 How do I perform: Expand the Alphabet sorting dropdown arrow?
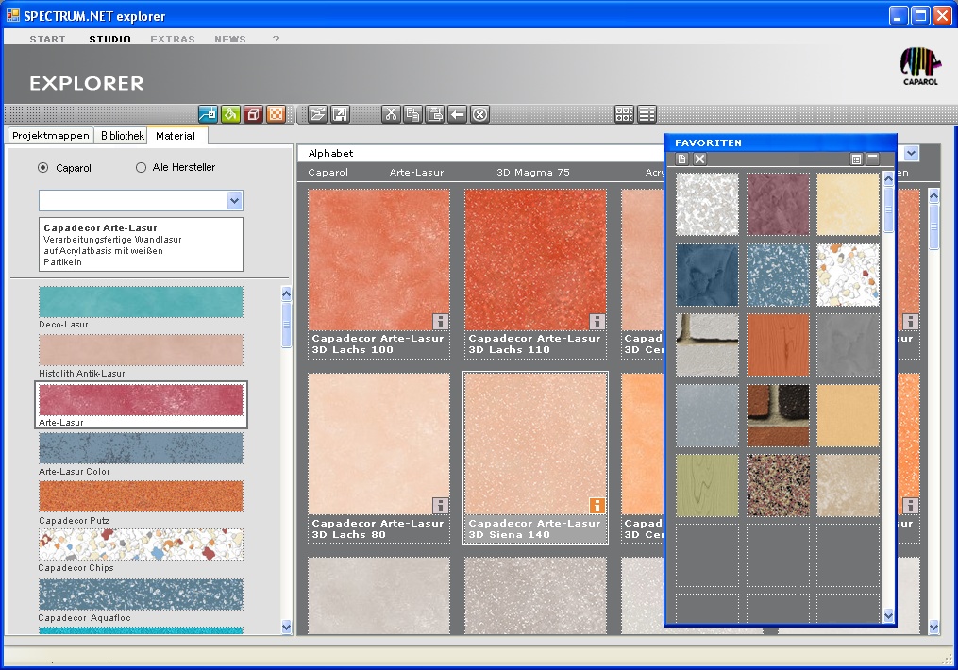point(911,153)
